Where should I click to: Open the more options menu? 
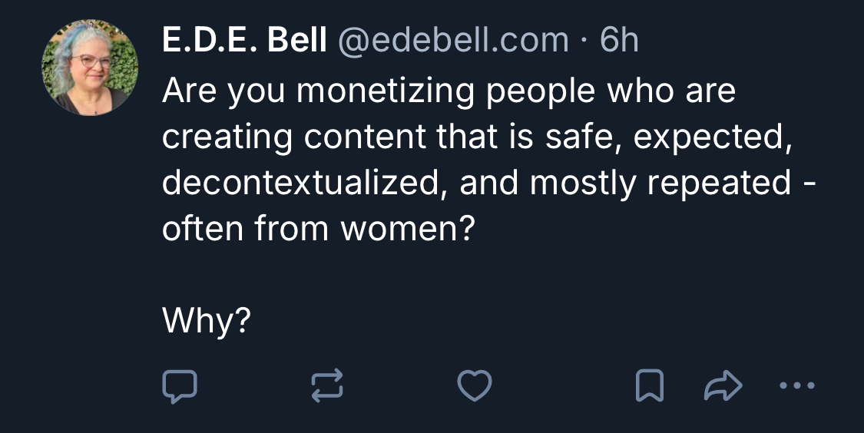coord(796,385)
